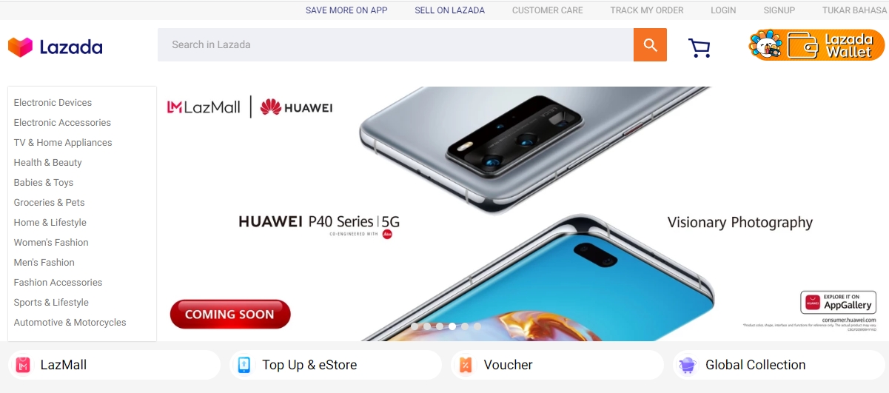Click the COMING SOON red button
The image size is (889, 393).
[x=230, y=315]
